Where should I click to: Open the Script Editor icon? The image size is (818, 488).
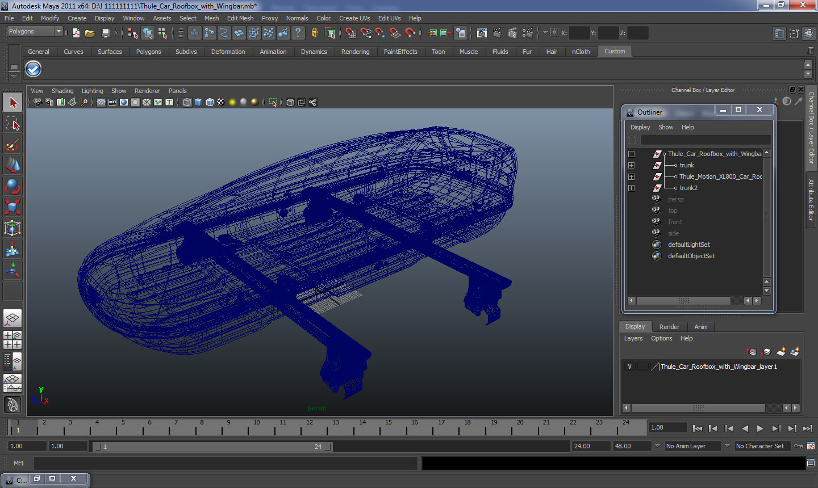click(811, 463)
